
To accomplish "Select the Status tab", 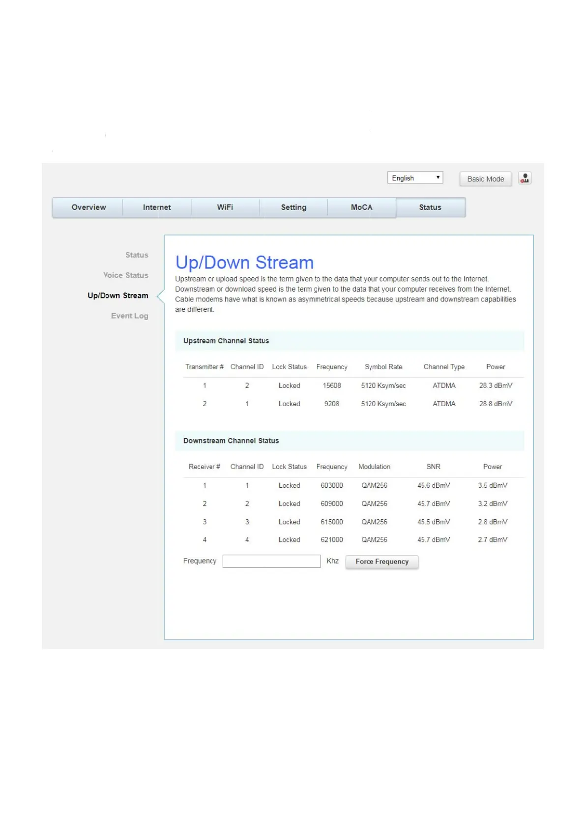I will 430,207.
